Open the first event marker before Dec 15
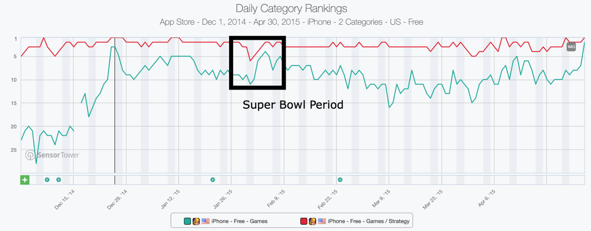 [x=47, y=180]
